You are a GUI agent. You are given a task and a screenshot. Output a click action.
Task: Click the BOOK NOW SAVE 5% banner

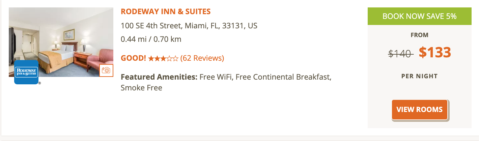pyautogui.click(x=420, y=16)
